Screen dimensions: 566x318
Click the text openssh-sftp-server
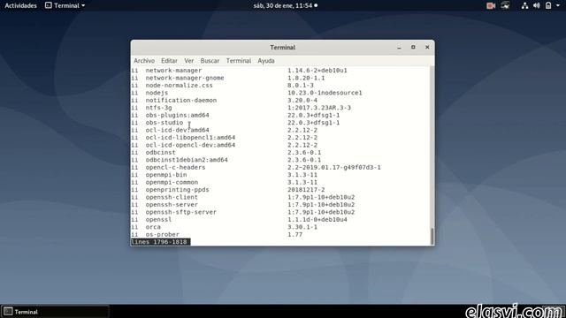(180, 212)
